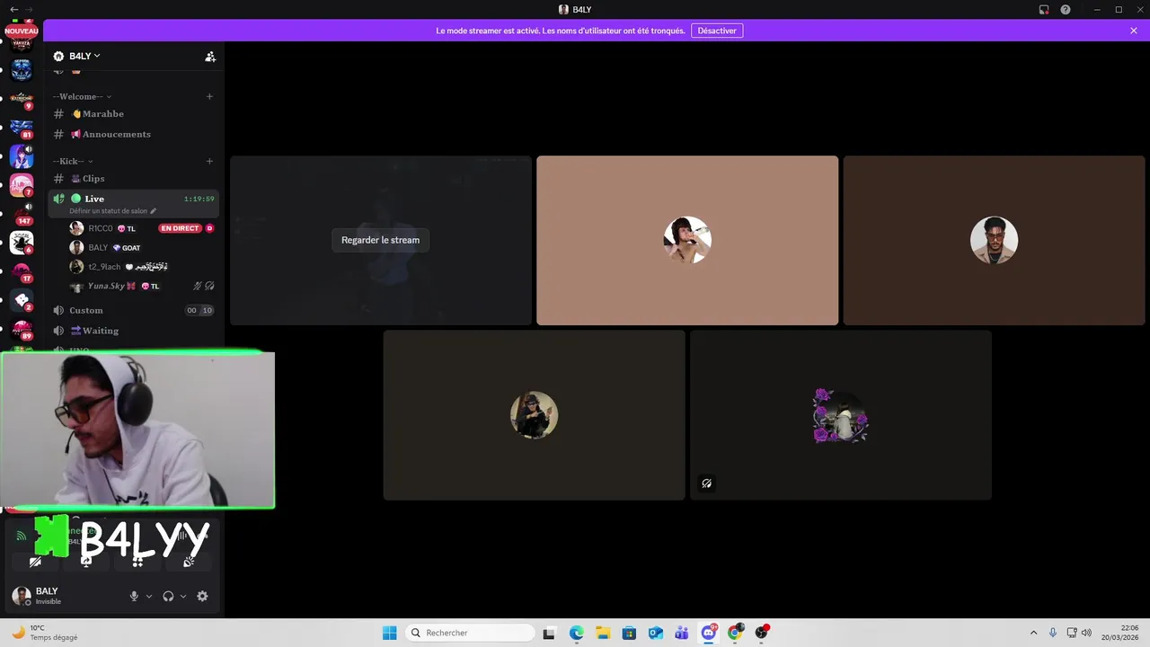Open File Explorer from the taskbar
This screenshot has width=1150, height=647.
603,633
